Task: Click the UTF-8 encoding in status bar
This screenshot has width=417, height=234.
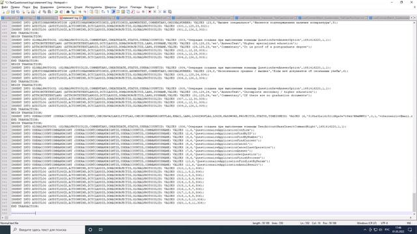Action: point(384,223)
